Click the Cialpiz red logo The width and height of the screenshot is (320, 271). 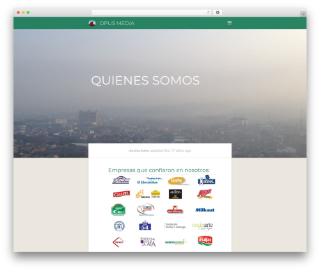click(x=122, y=194)
